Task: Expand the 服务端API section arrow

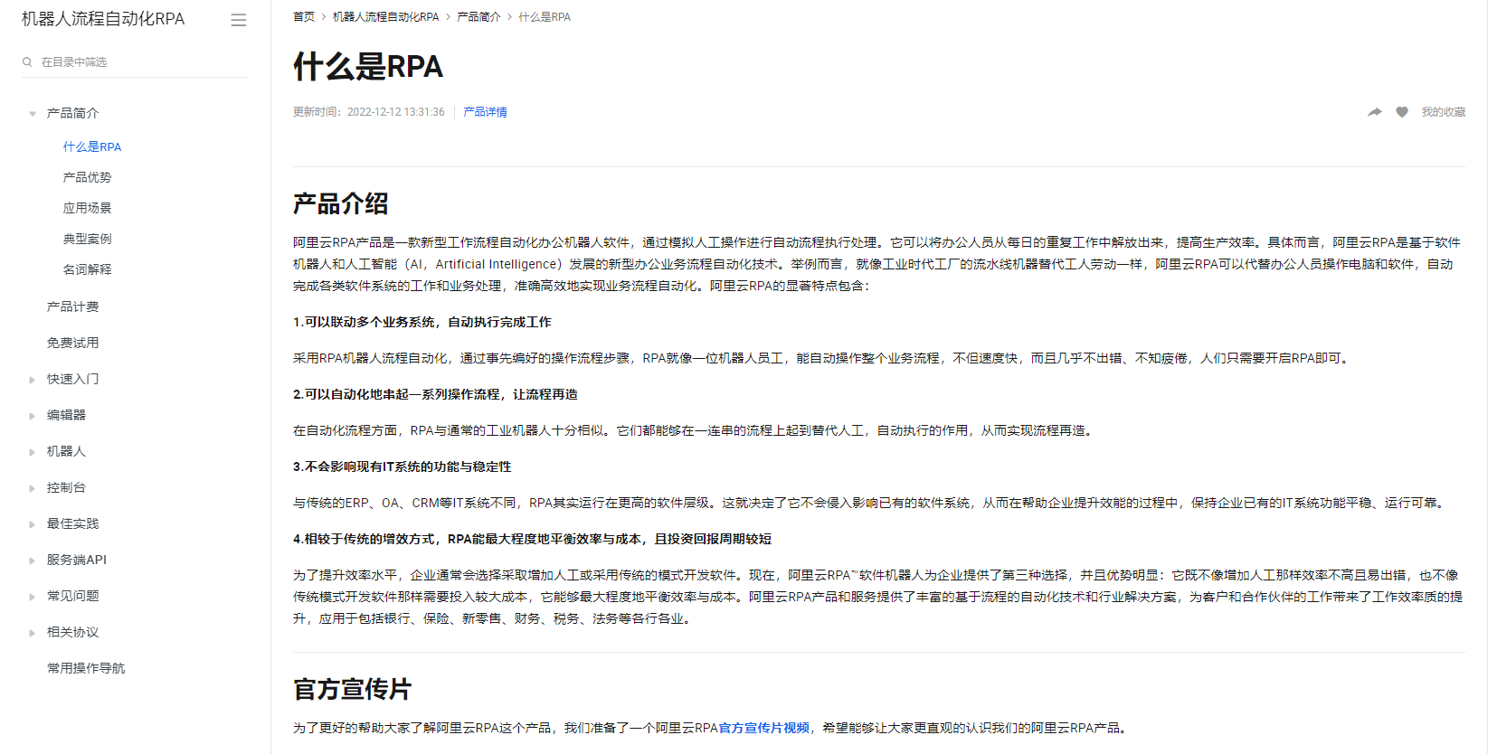Action: (33, 561)
